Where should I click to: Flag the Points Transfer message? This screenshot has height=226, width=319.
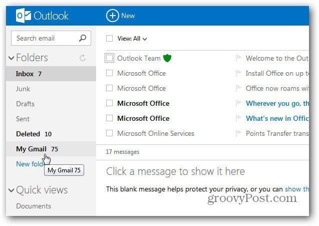[239, 133]
